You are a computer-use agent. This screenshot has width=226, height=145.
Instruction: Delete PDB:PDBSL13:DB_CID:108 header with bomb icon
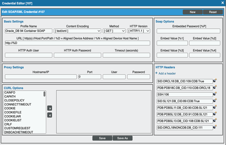click(215, 120)
